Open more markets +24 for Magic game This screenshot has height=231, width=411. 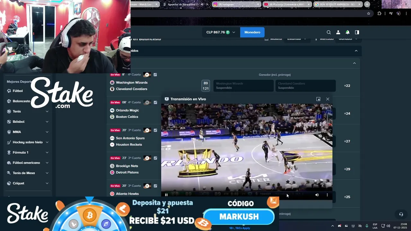(x=347, y=114)
